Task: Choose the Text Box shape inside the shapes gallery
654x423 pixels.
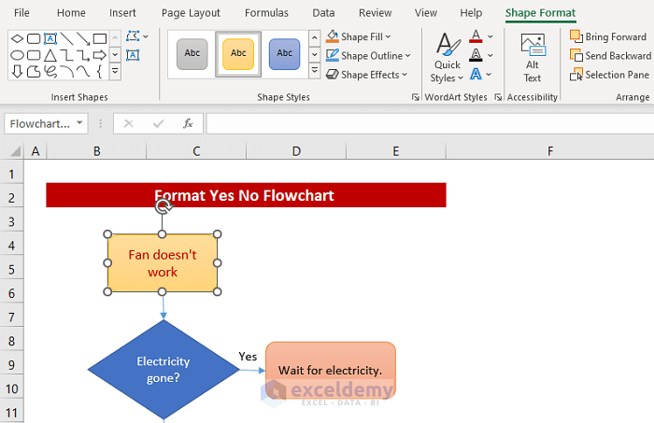Action: tap(50, 39)
